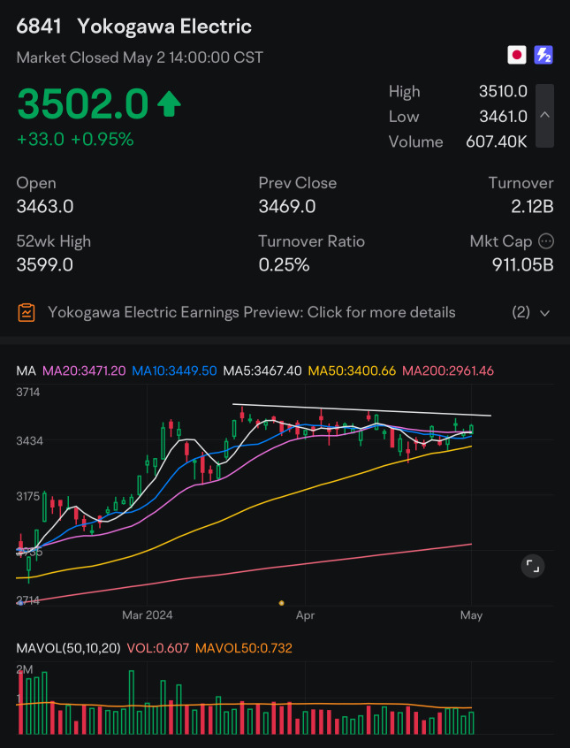Tap the Market Closed timestamp line
The width and height of the screenshot is (570, 748).
tap(140, 57)
